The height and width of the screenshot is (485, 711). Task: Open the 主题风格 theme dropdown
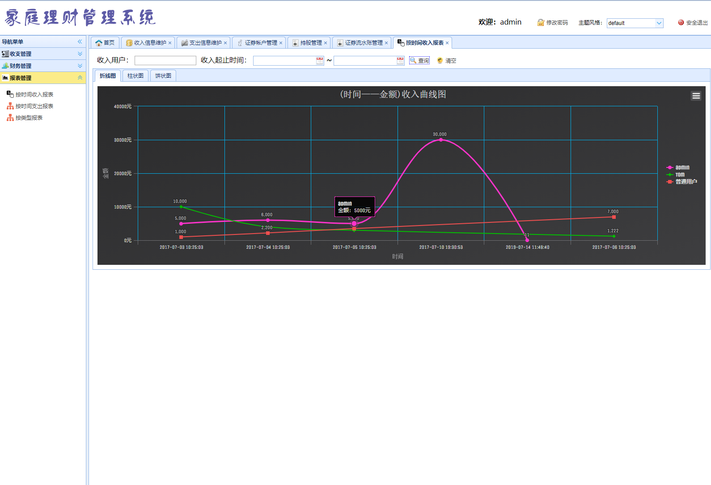click(659, 23)
